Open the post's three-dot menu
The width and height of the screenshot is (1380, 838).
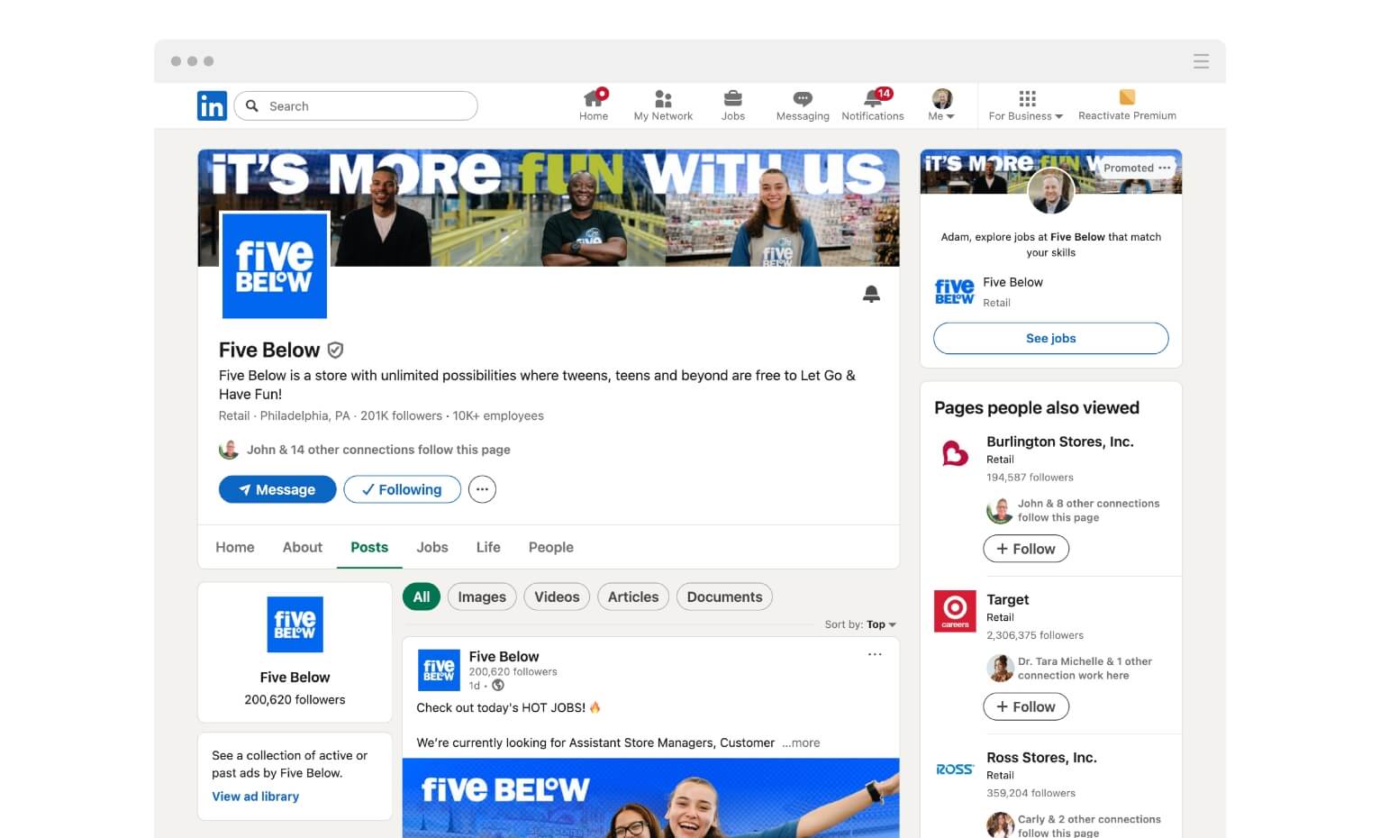pos(874,655)
